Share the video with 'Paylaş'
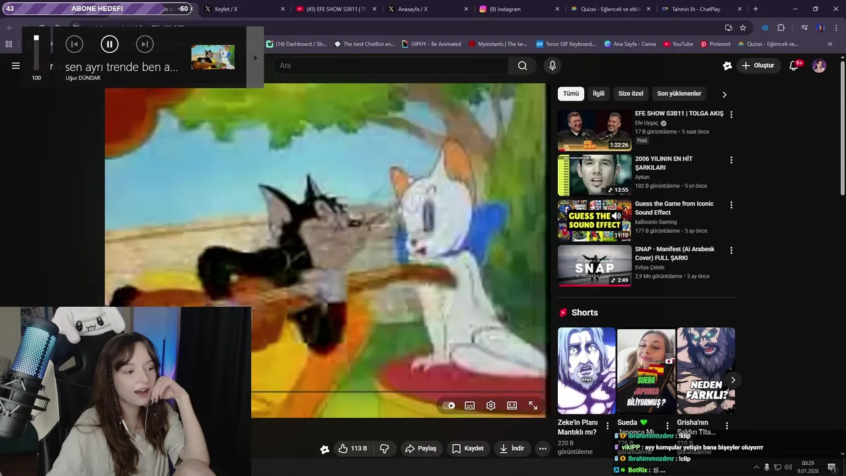The width and height of the screenshot is (846, 476). (x=421, y=448)
